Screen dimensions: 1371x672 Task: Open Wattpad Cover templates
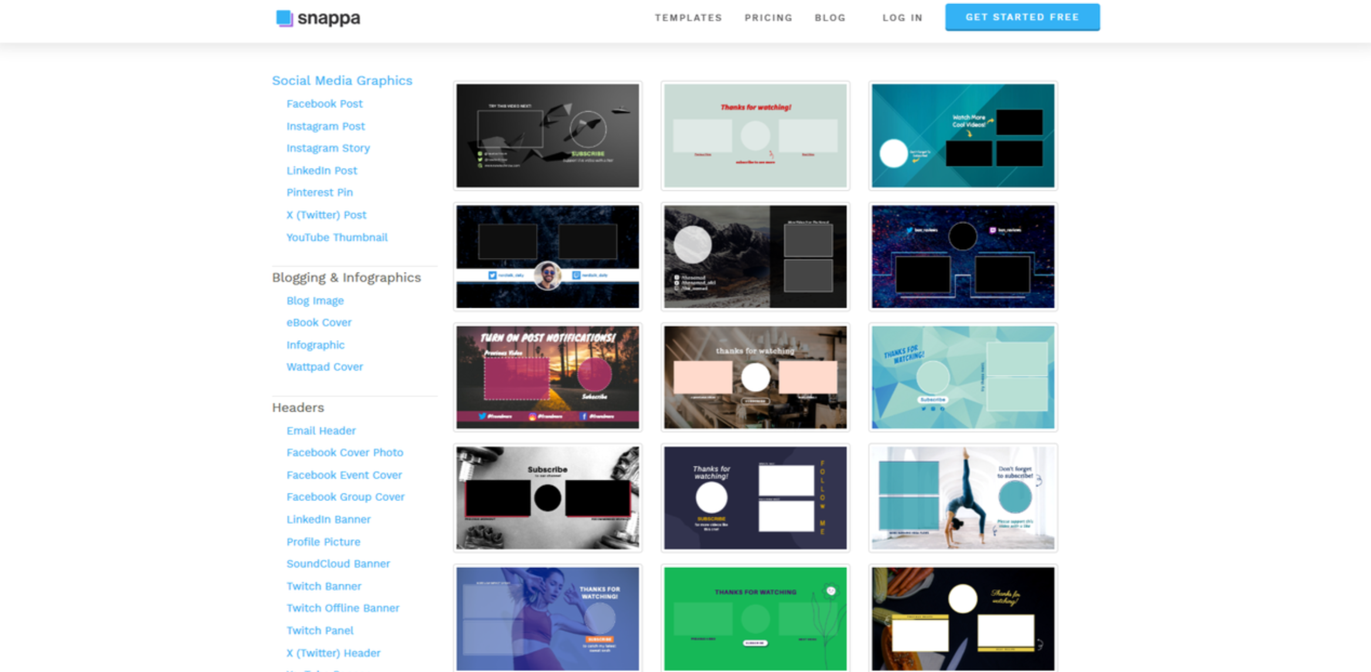click(325, 367)
